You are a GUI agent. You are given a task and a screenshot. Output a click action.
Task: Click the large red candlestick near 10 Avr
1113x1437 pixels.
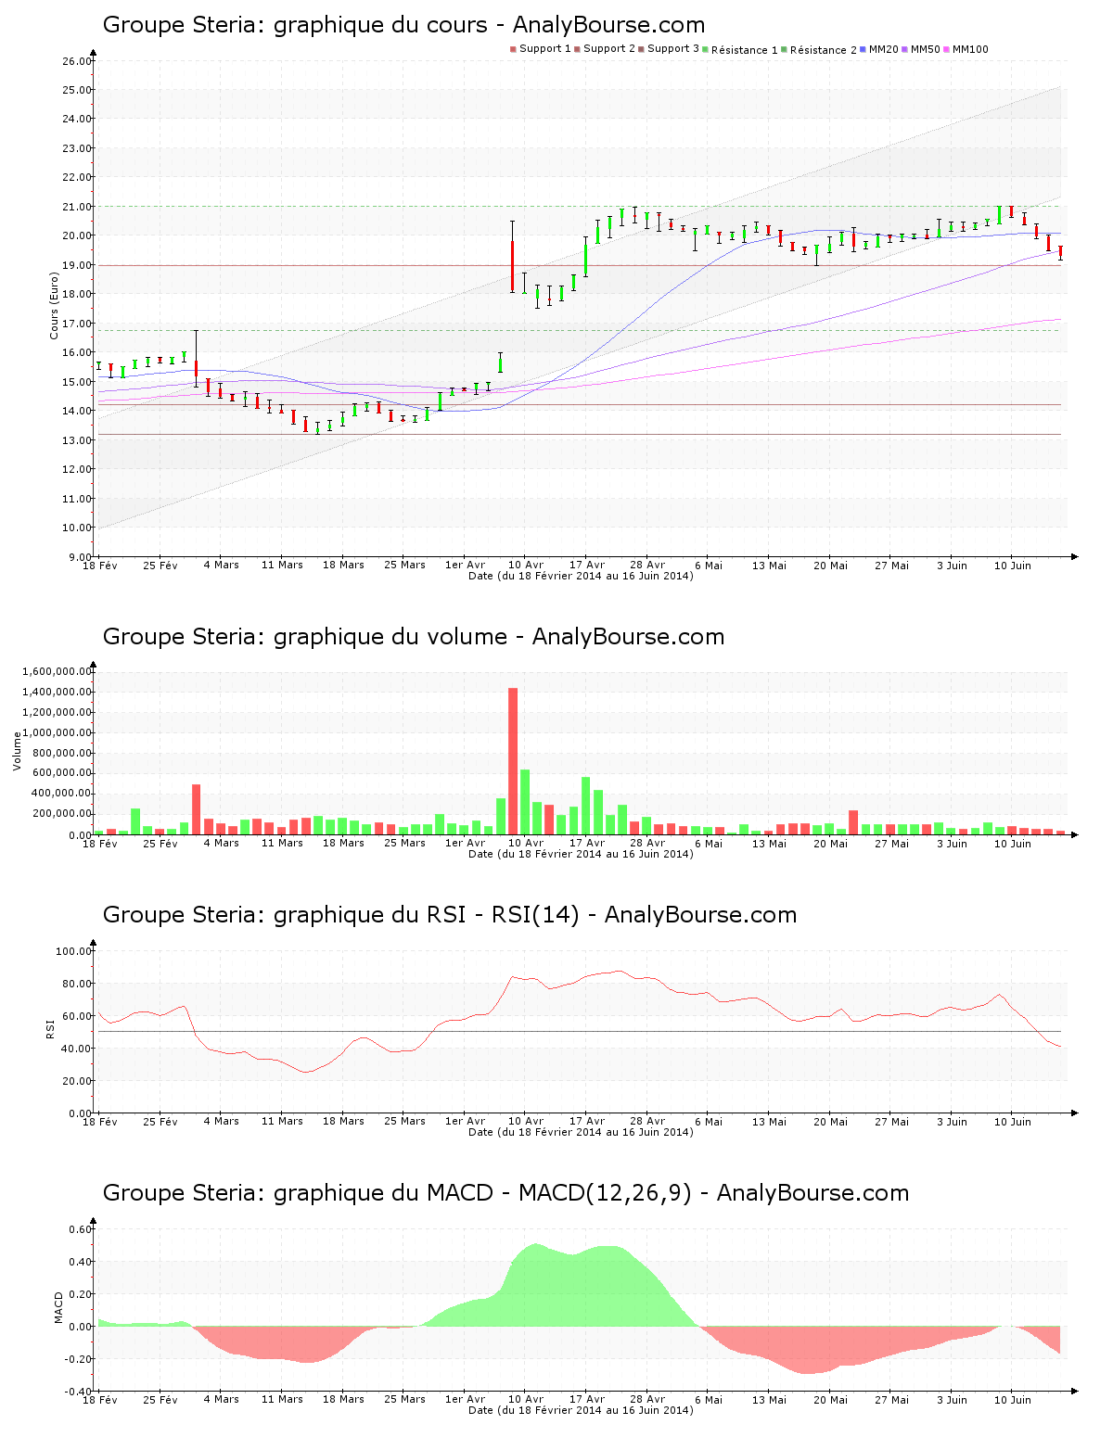point(512,266)
